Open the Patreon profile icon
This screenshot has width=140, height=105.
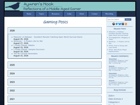[114, 24]
